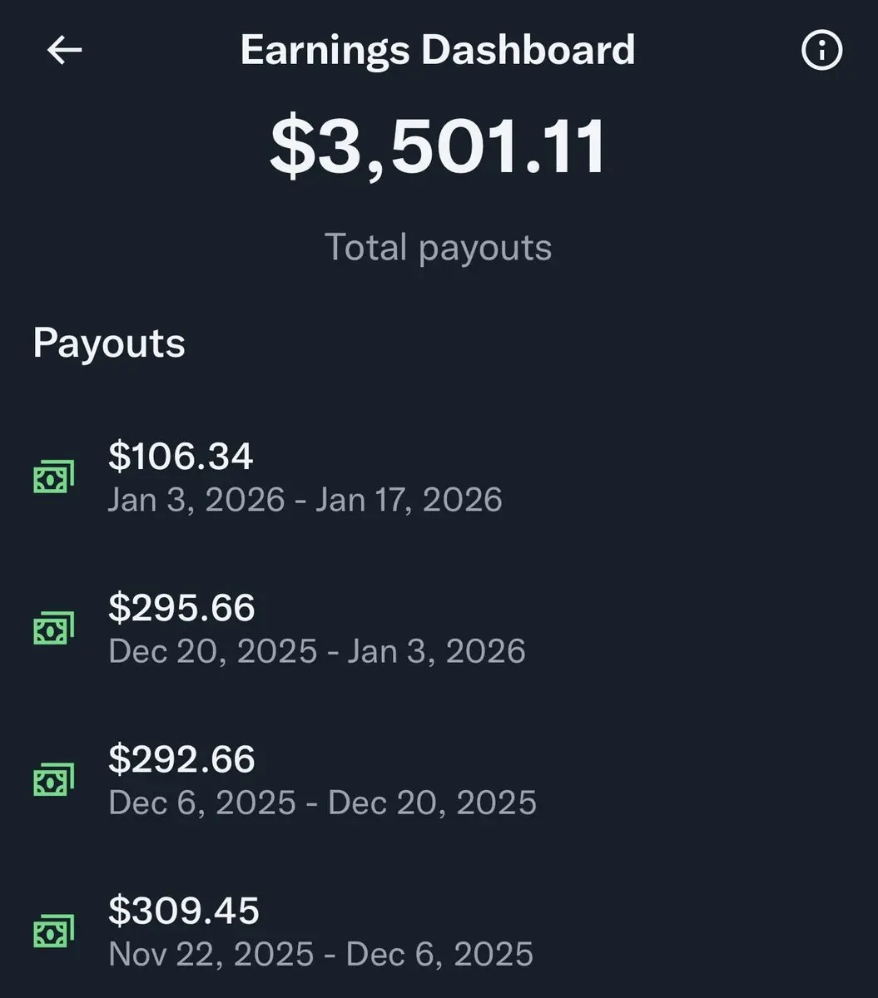Viewport: 878px width, 998px height.
Task: Tap the Jan 3 - Jan 17, 2026 date range
Action: (305, 500)
